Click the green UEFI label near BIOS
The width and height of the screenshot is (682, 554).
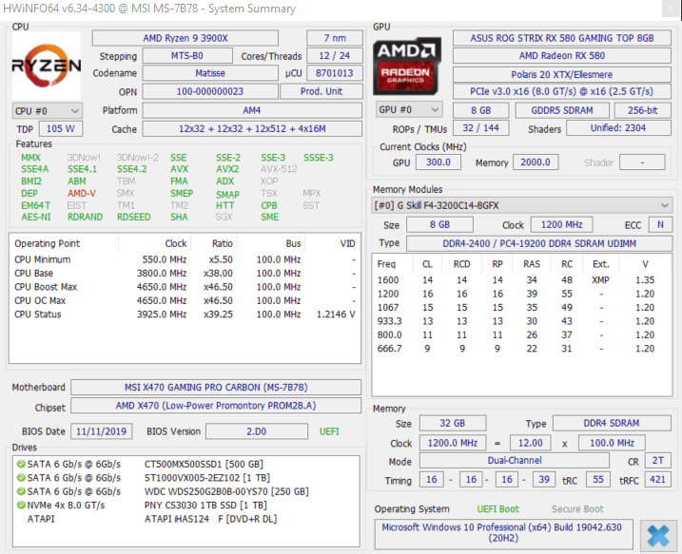coord(329,431)
